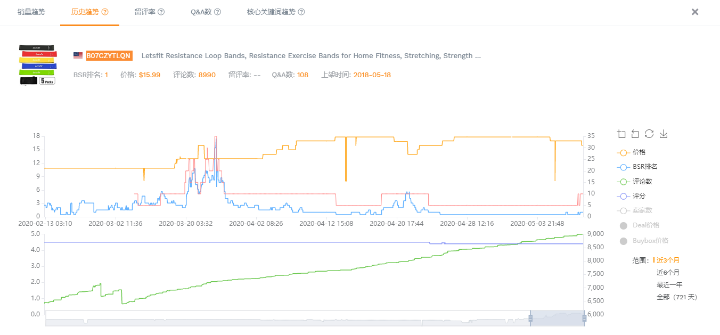Click the left handle of timeline zoom slider

point(530,318)
